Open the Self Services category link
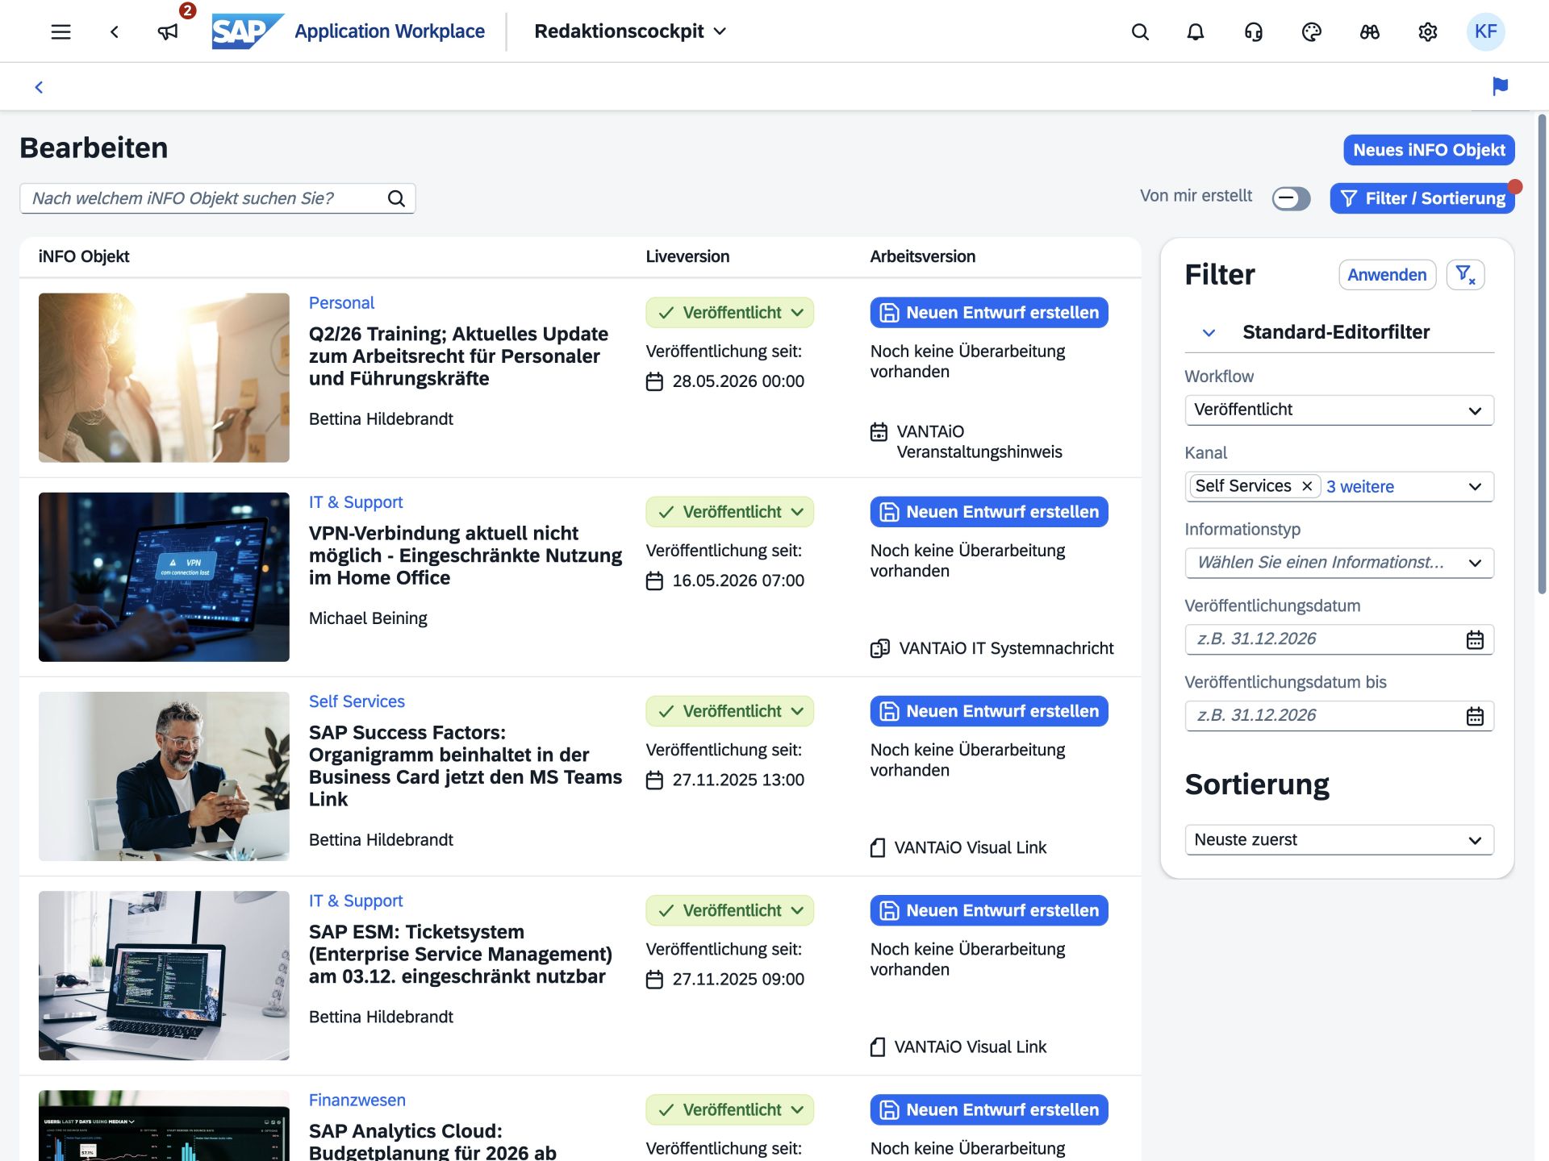The width and height of the screenshot is (1549, 1161). (357, 701)
